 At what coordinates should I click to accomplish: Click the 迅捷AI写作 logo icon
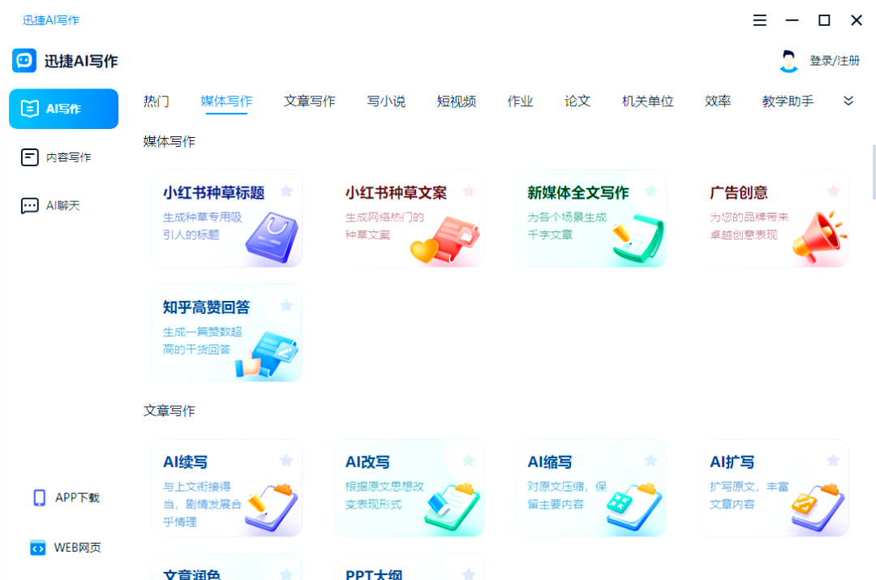[24, 60]
